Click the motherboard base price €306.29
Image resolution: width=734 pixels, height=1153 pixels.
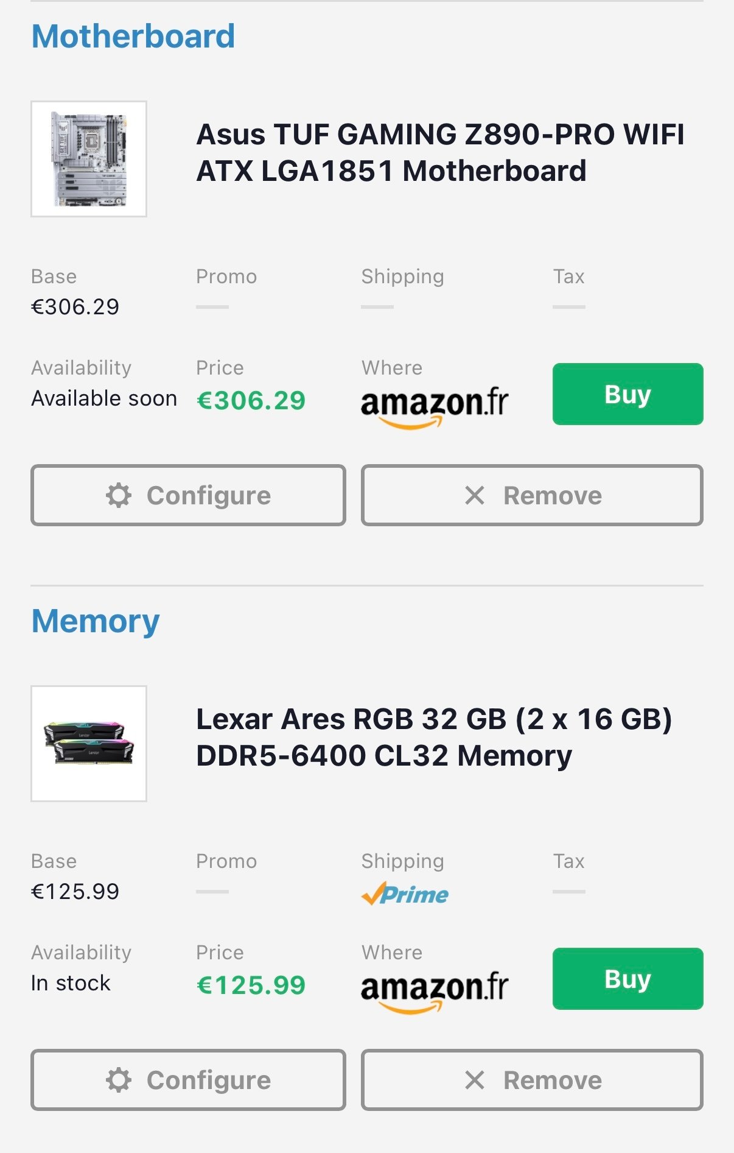pos(75,307)
